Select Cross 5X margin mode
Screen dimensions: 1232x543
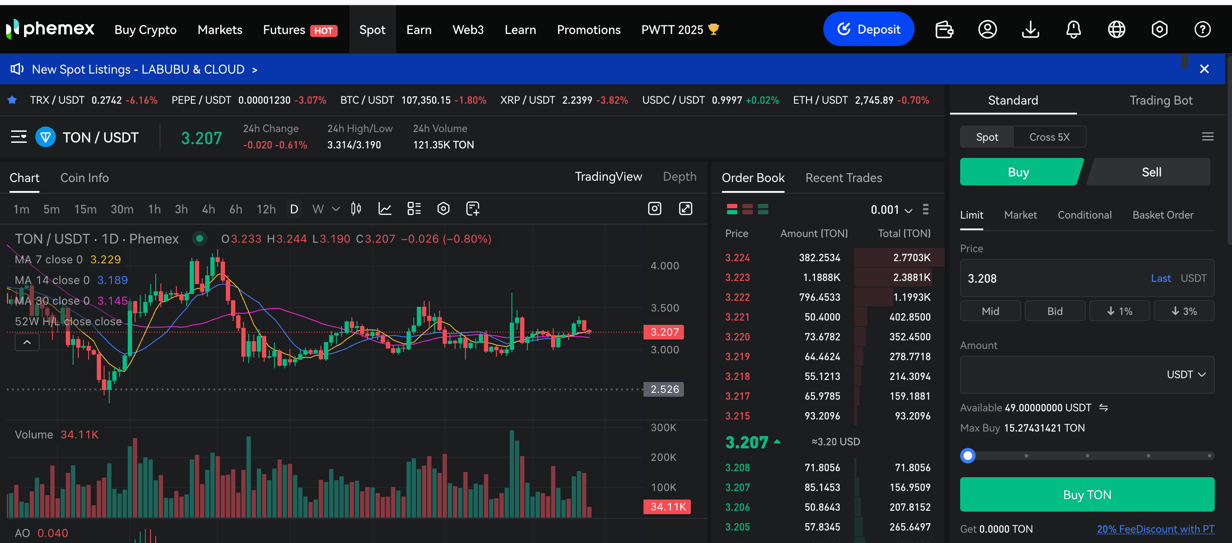(1049, 137)
